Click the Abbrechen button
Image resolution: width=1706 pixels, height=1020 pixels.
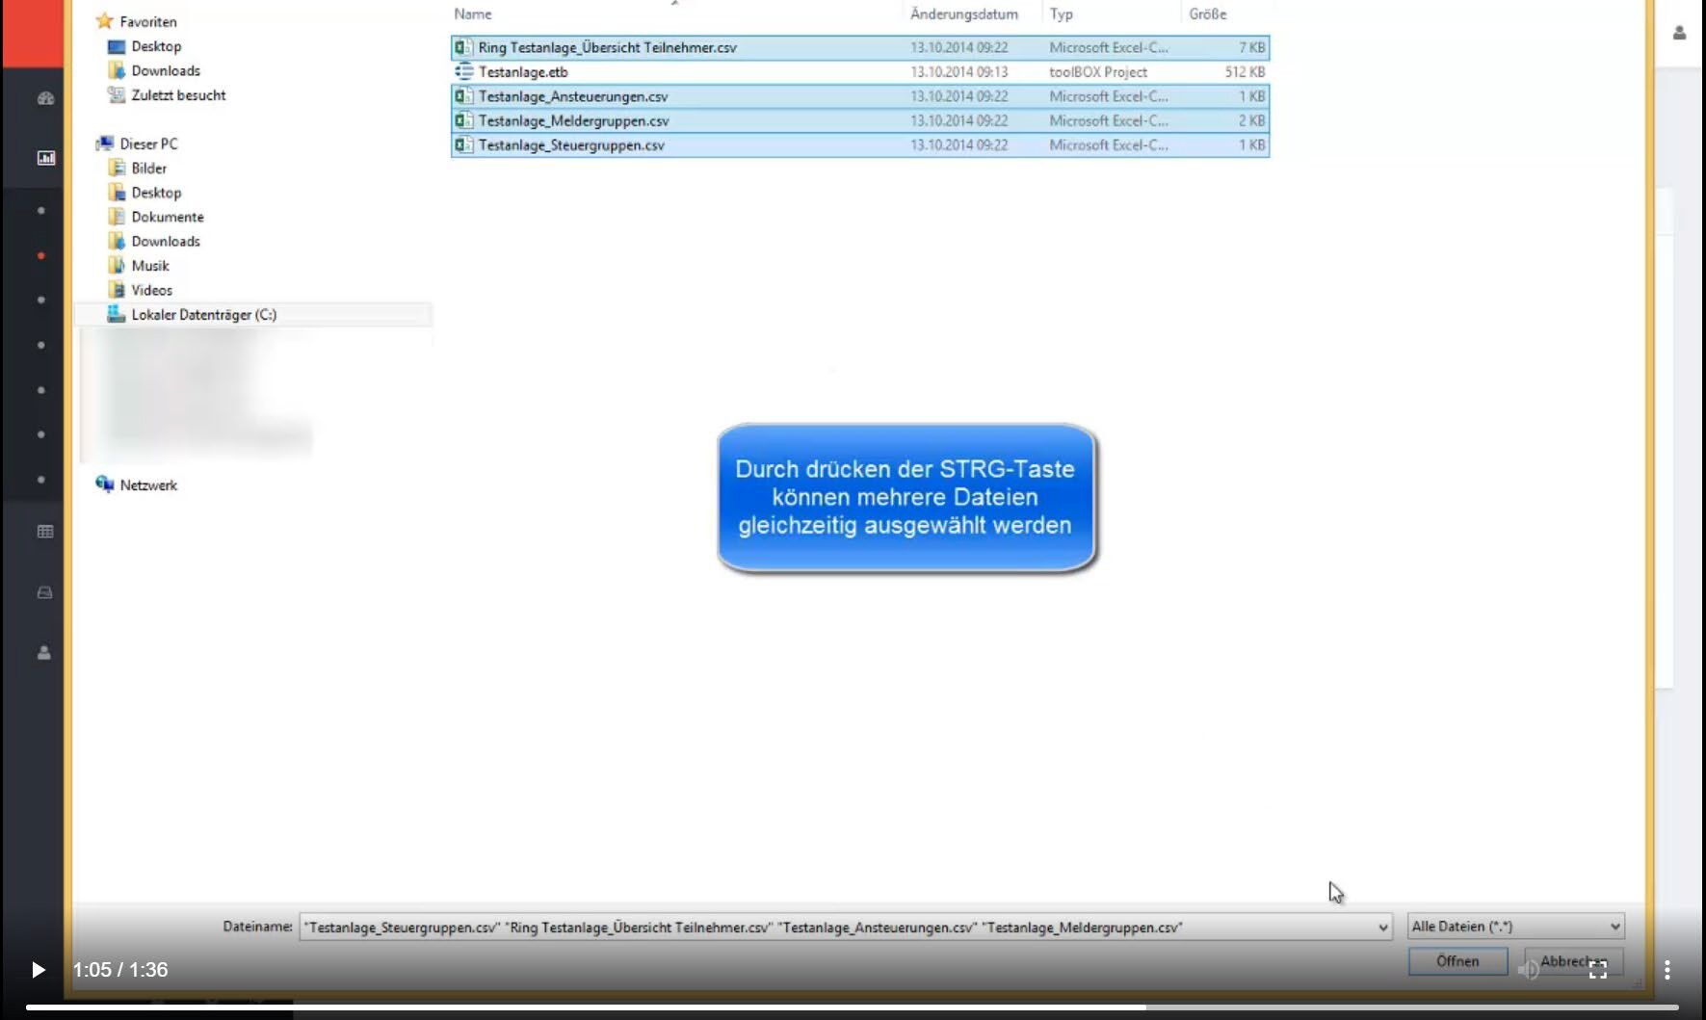1573,961
